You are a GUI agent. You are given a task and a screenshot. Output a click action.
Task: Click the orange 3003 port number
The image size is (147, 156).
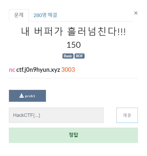(x=68, y=70)
